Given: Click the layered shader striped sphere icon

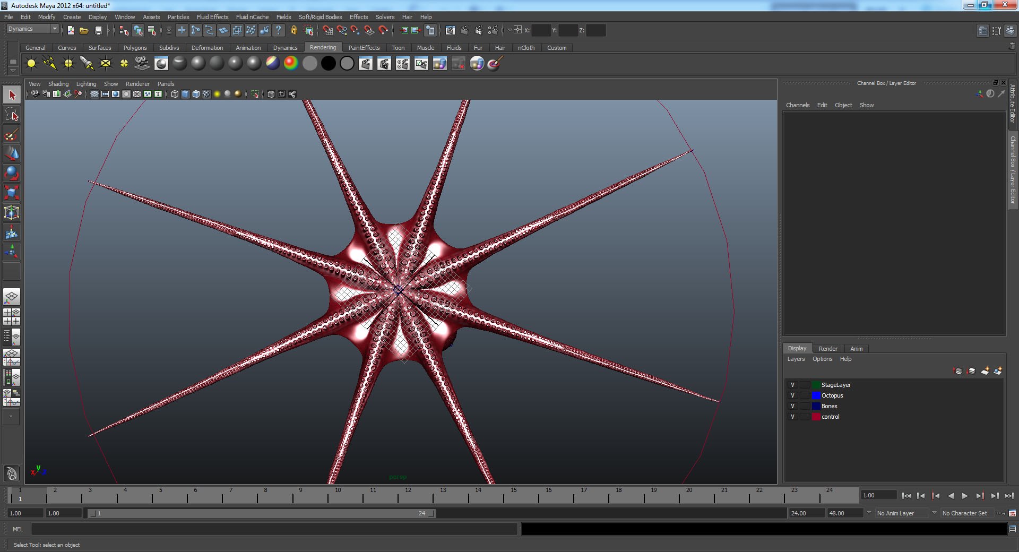Looking at the screenshot, I should tap(272, 64).
